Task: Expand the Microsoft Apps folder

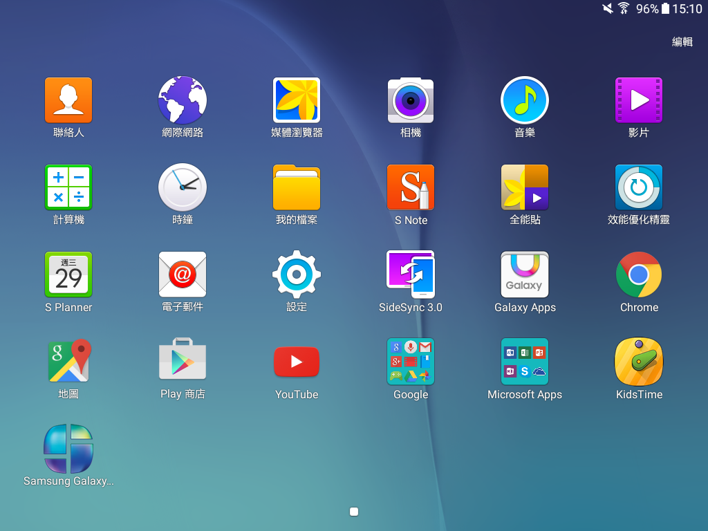Action: coord(525,362)
